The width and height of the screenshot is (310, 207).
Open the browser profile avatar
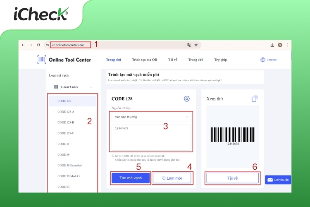(280, 45)
